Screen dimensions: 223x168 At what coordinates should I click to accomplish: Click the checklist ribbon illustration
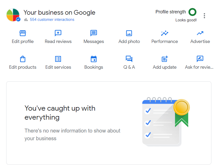pyautogui.click(x=165, y=121)
